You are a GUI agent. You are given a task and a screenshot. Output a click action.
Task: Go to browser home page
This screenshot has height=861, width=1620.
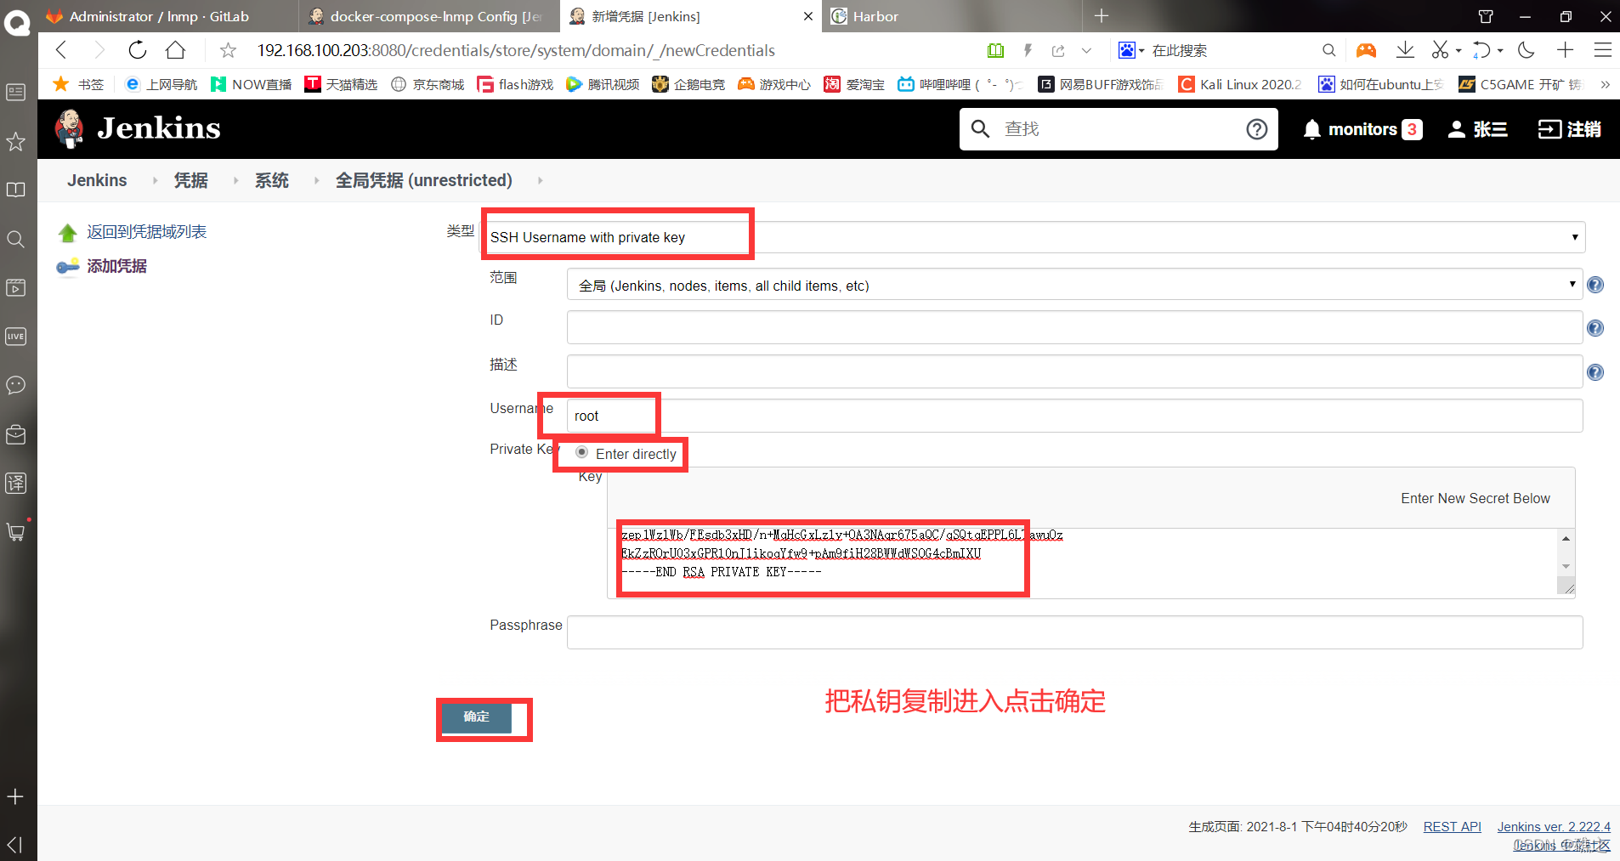pyautogui.click(x=175, y=50)
